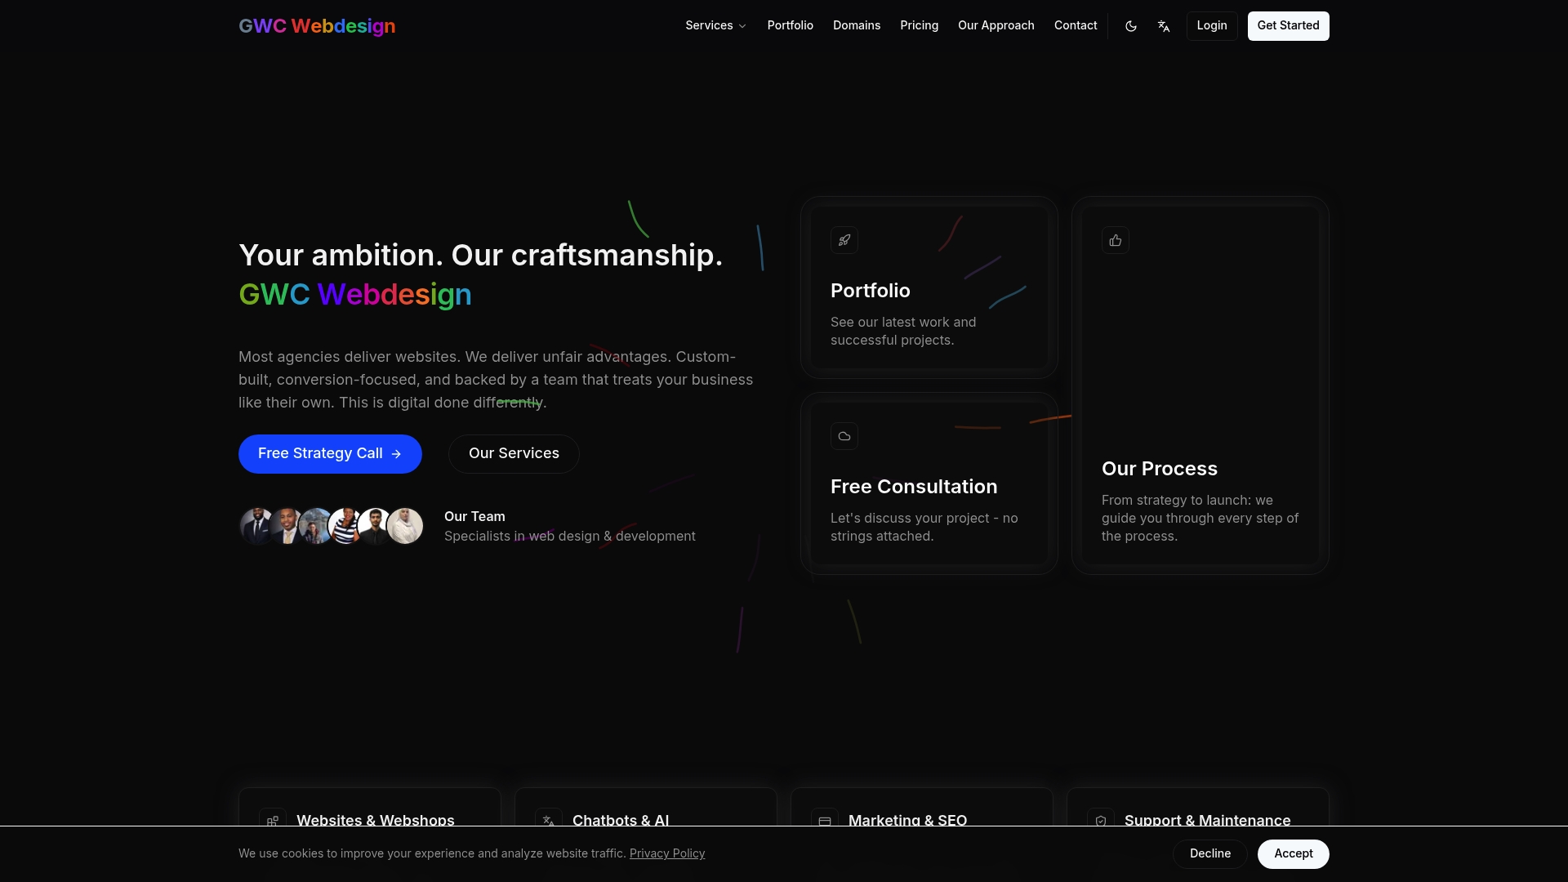1568x882 pixels.
Task: Click the Marketing & SEO card icon
Action: [x=824, y=821]
